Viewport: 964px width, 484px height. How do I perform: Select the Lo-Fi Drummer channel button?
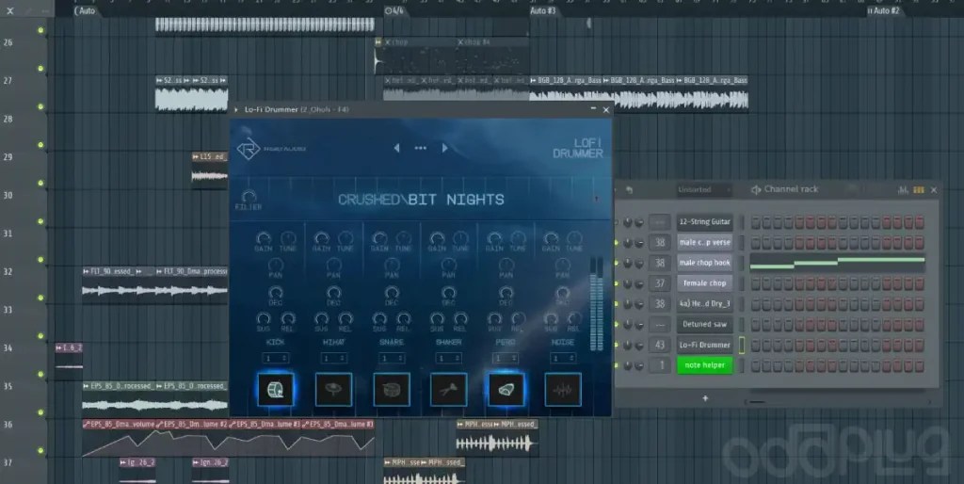(704, 345)
